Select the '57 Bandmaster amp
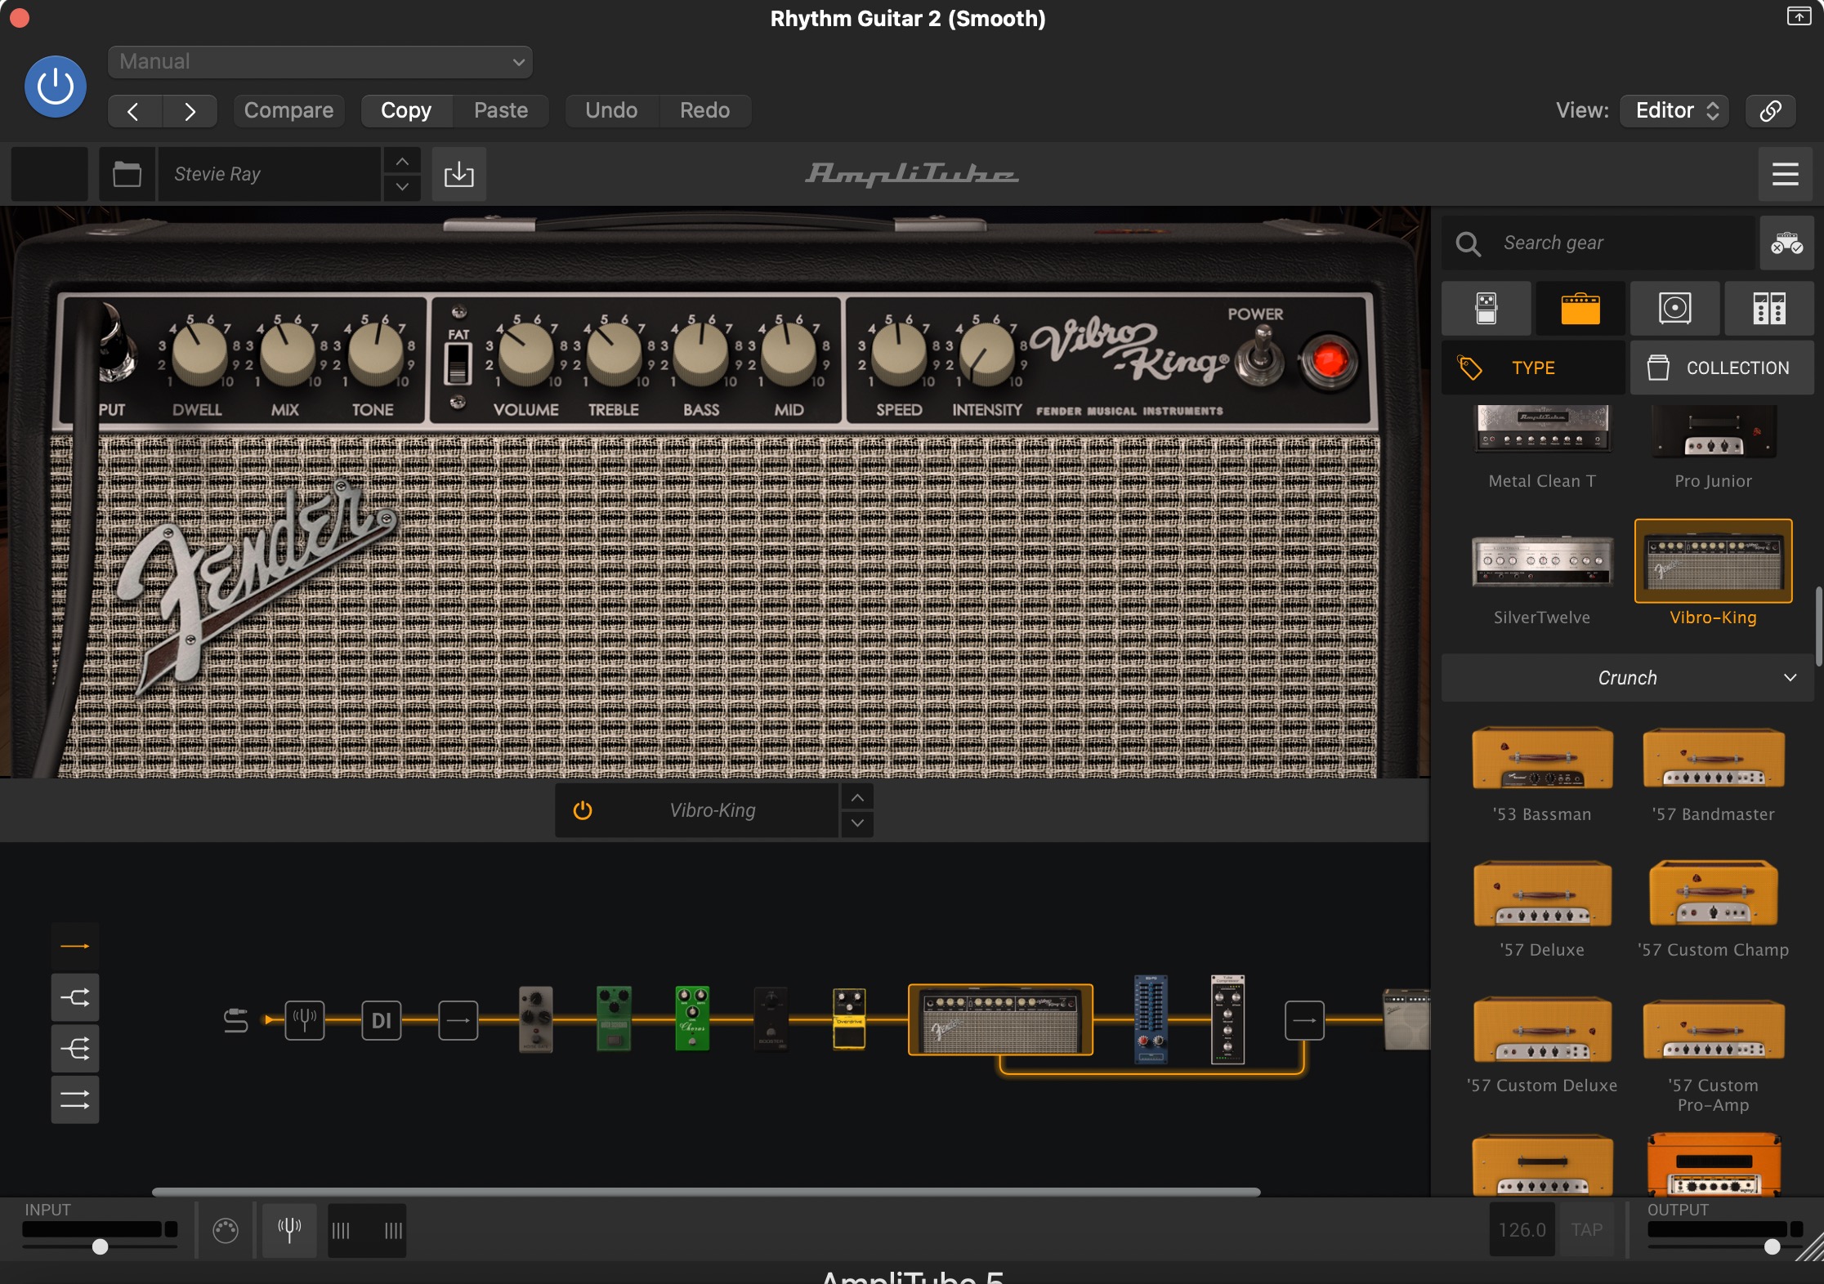Screen dimensions: 1824x1284 (1713, 774)
